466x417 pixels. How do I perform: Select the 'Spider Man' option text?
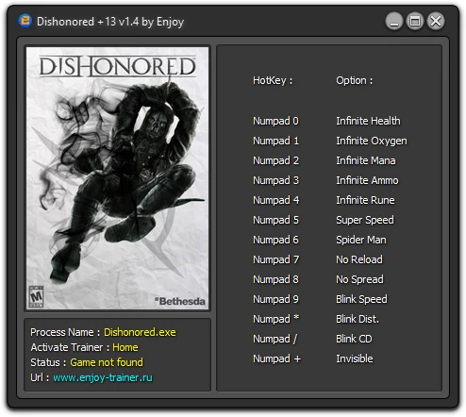361,240
